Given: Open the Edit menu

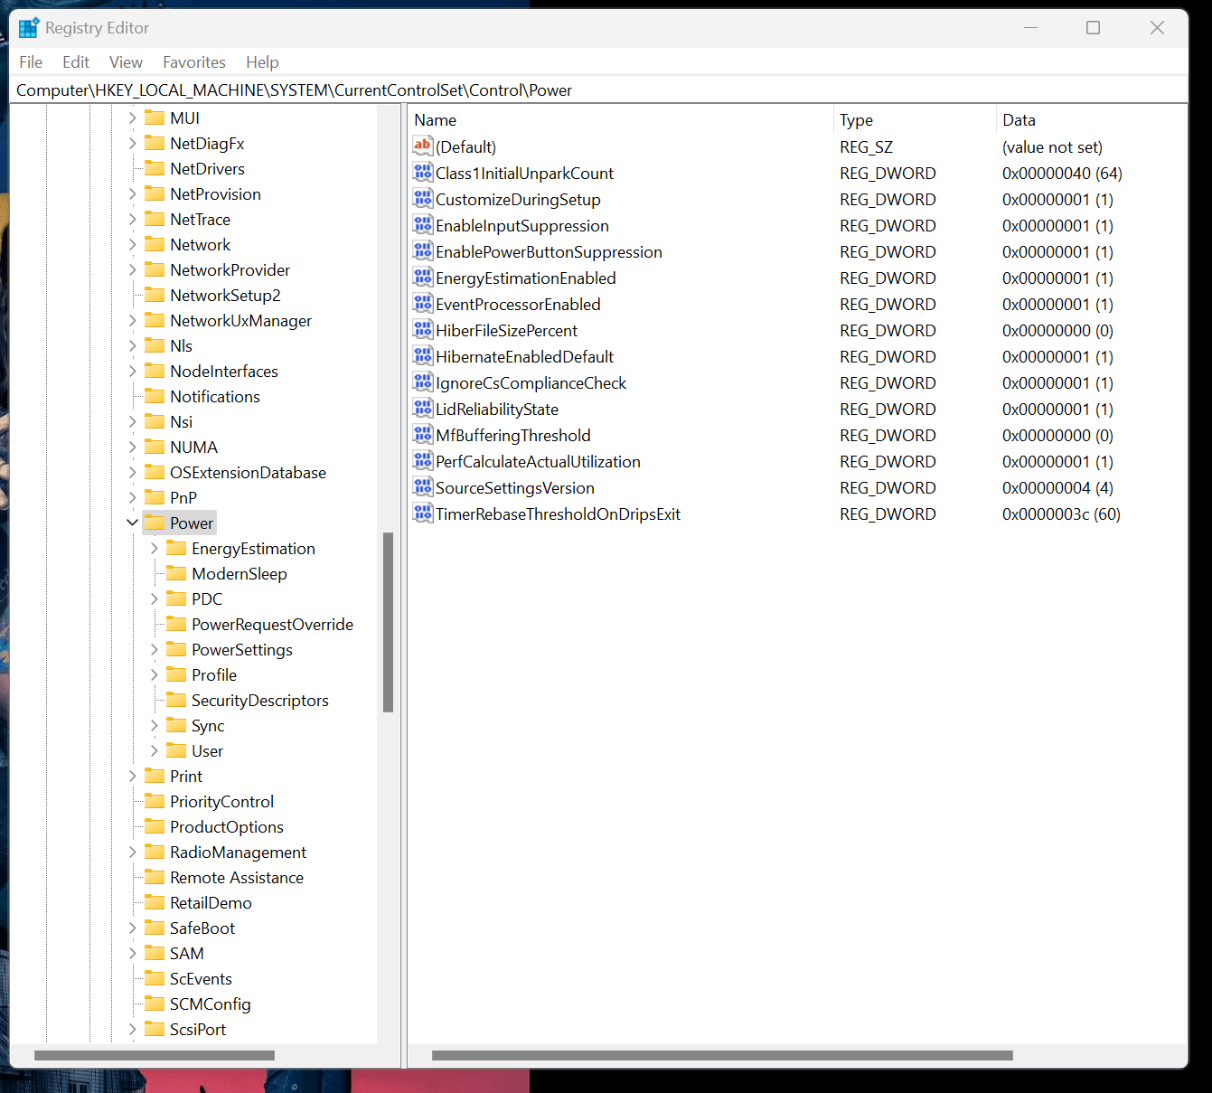Looking at the screenshot, I should [x=76, y=62].
